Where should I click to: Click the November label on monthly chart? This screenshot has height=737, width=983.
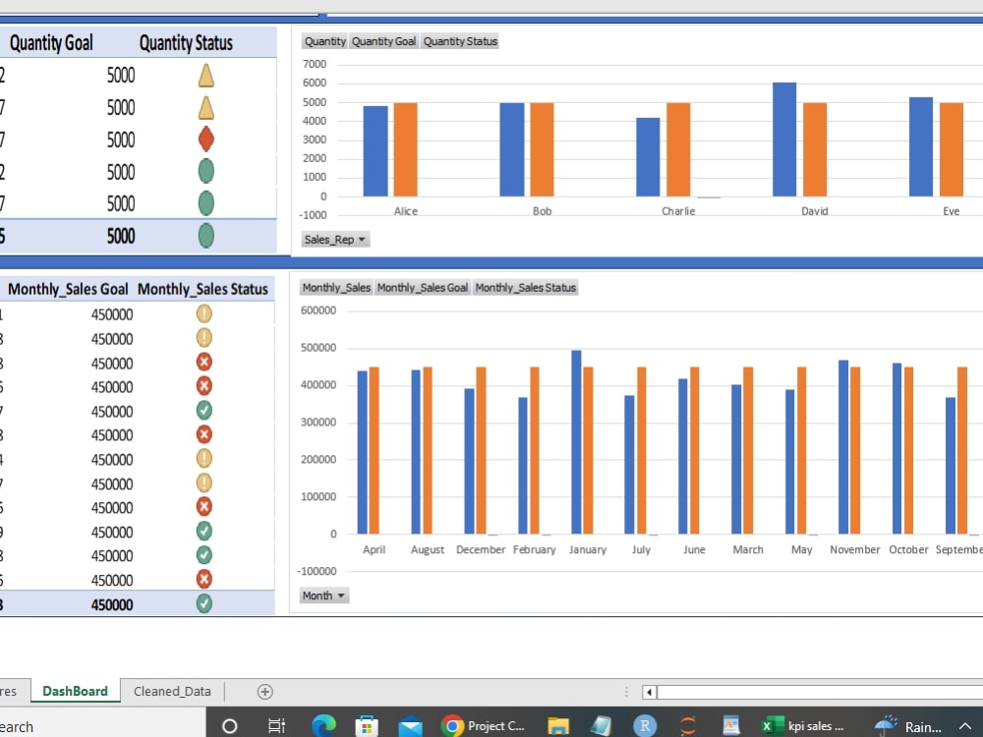click(x=855, y=549)
